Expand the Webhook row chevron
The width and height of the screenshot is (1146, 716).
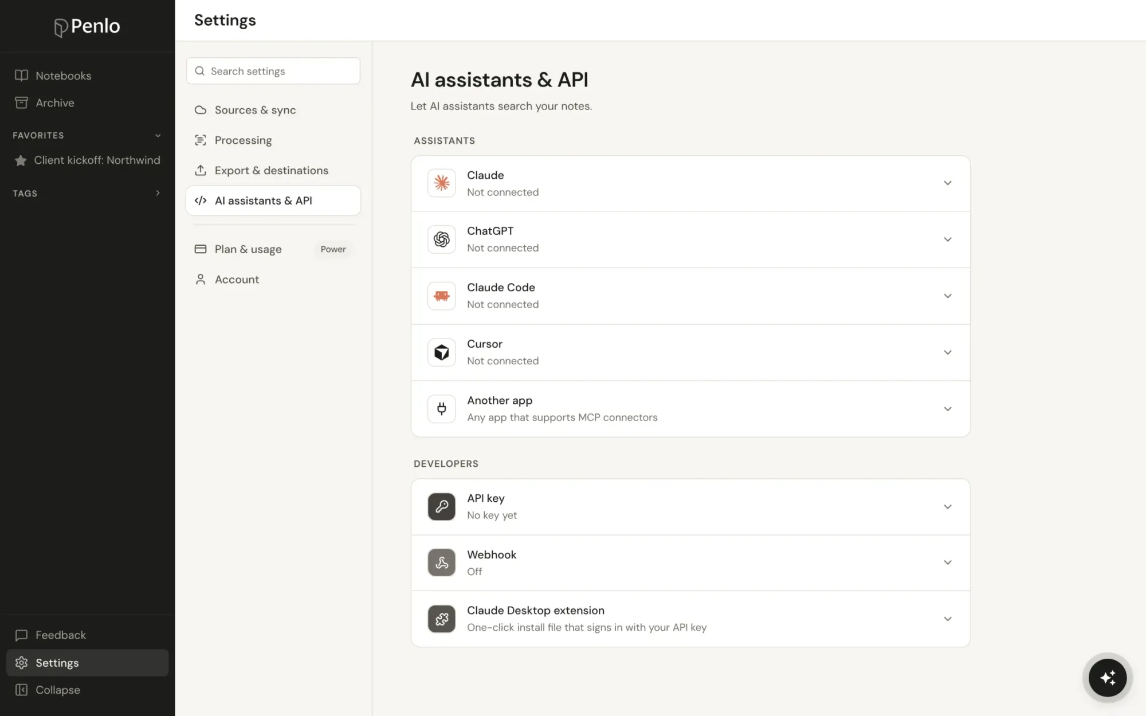(x=948, y=562)
